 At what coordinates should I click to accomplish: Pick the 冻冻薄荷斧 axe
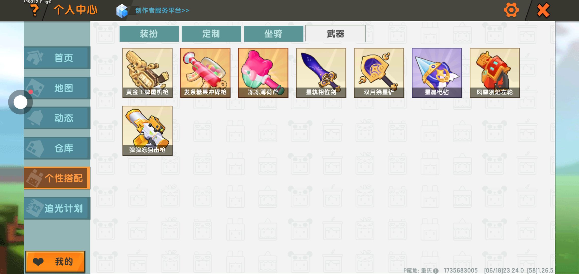[263, 73]
